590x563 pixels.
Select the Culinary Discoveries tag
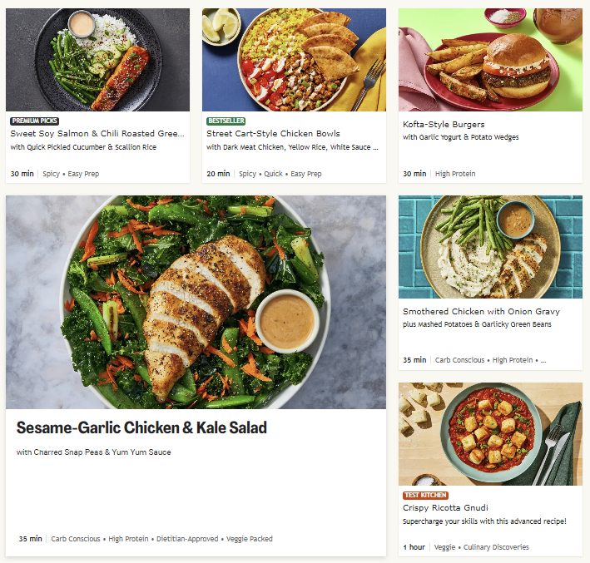494,547
